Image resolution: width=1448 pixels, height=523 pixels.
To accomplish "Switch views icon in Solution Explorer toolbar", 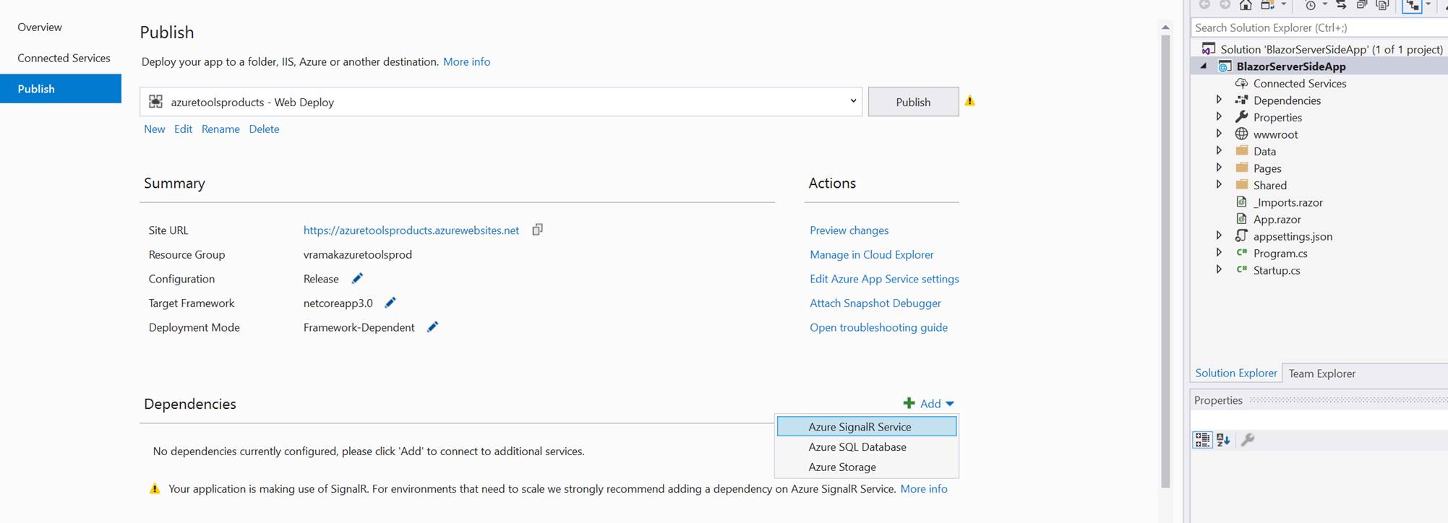I will coord(1267,5).
